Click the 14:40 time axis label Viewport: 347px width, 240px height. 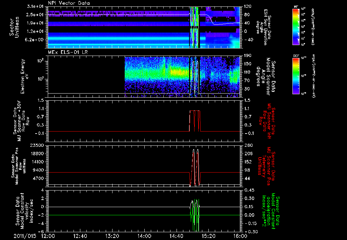tap(176, 236)
